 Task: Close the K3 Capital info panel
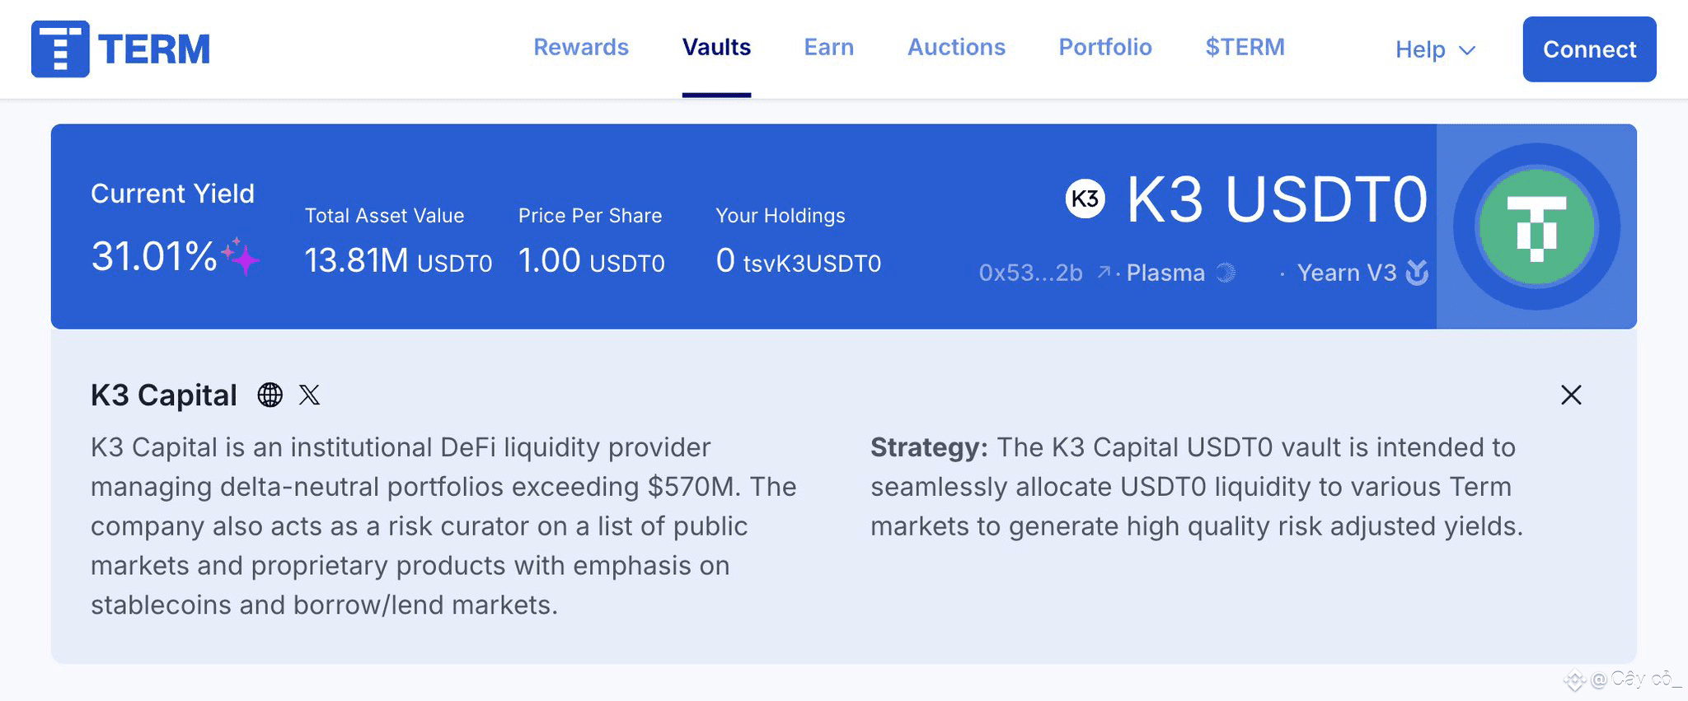[x=1571, y=395]
